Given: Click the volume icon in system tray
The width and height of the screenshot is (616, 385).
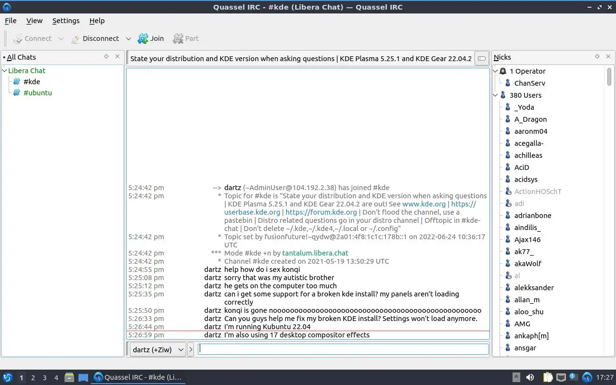Looking at the screenshot, I should [x=530, y=377].
